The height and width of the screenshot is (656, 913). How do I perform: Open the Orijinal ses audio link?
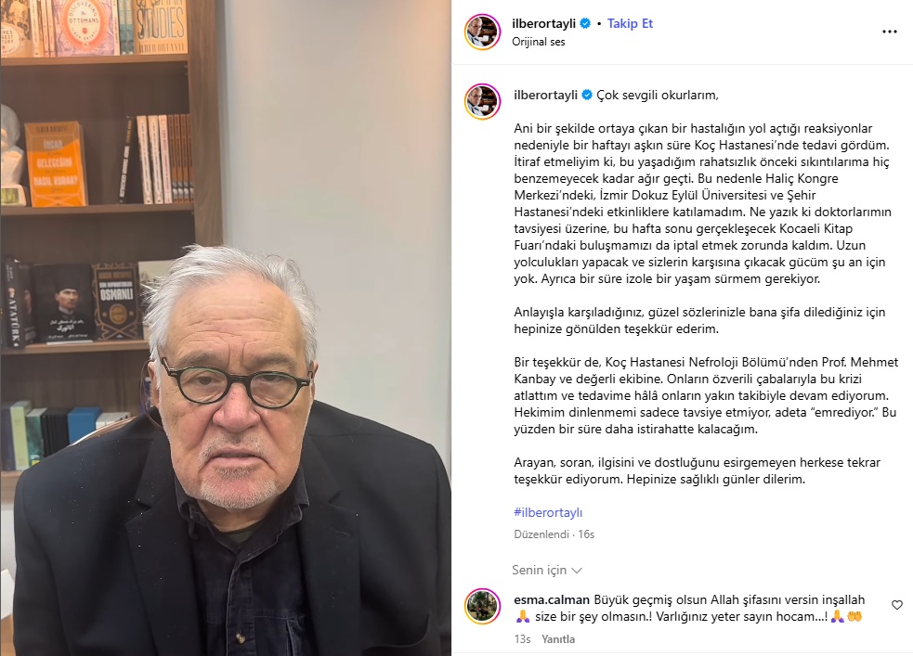point(538,42)
